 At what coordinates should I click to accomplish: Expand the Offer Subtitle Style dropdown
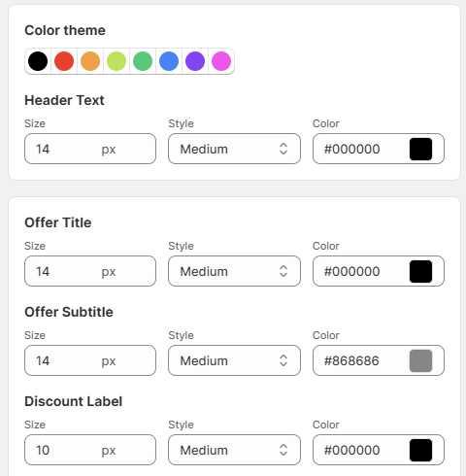click(234, 360)
